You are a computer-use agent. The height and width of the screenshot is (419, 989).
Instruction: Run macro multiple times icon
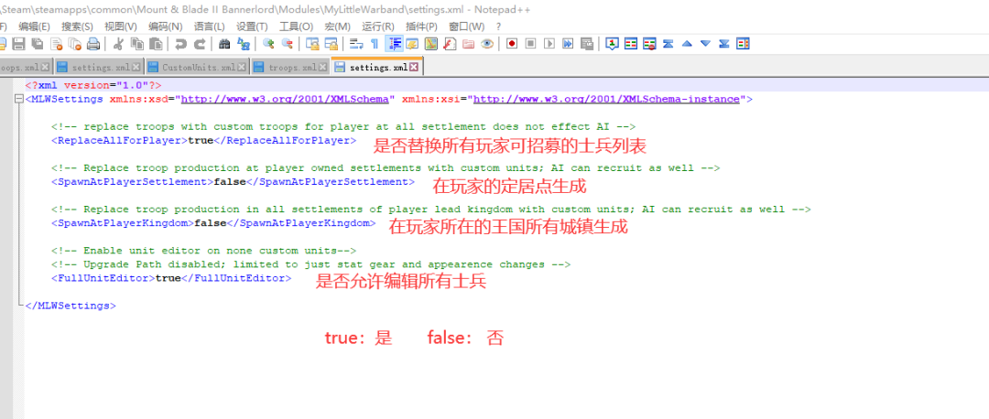tap(568, 44)
